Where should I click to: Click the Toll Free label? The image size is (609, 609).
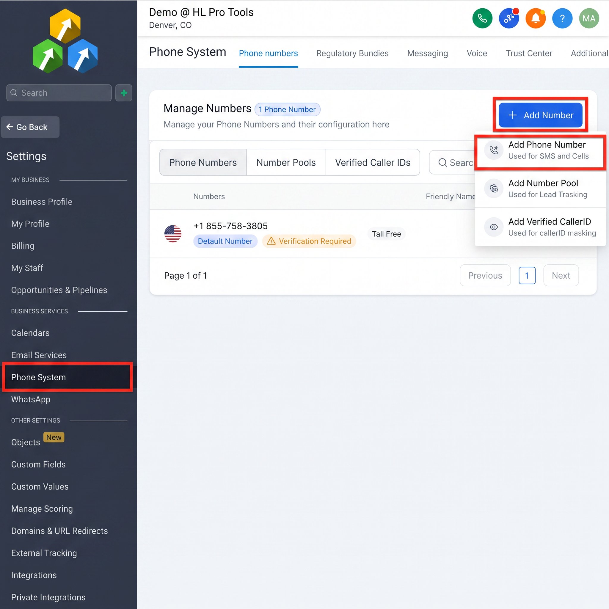coord(387,234)
